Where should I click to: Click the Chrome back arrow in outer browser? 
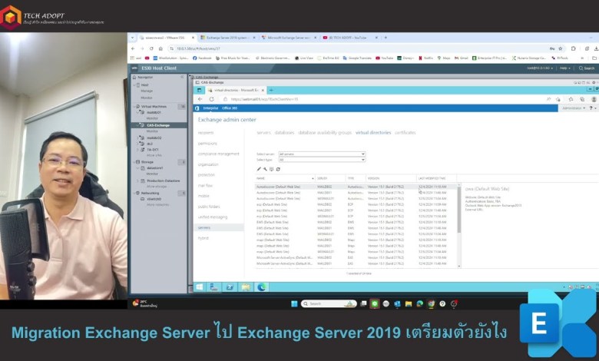(133, 48)
